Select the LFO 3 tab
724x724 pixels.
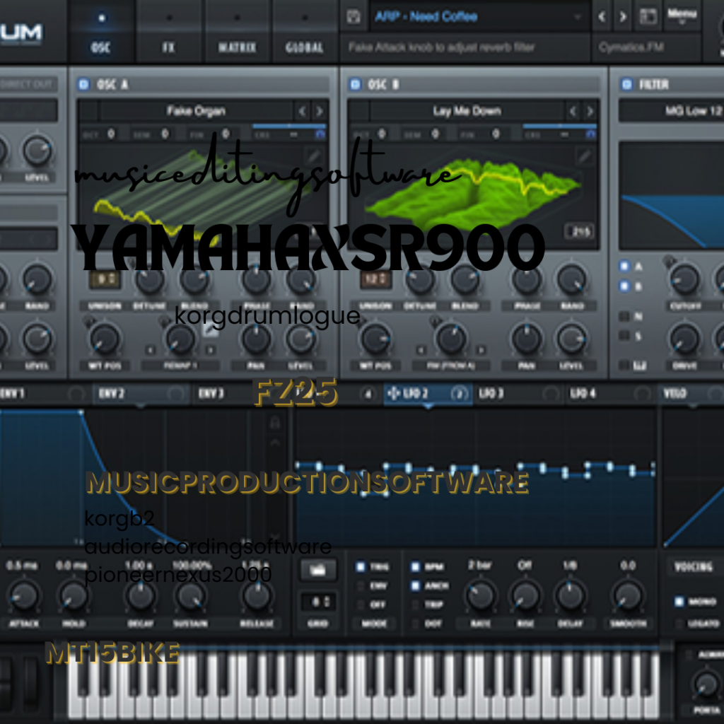518,393
